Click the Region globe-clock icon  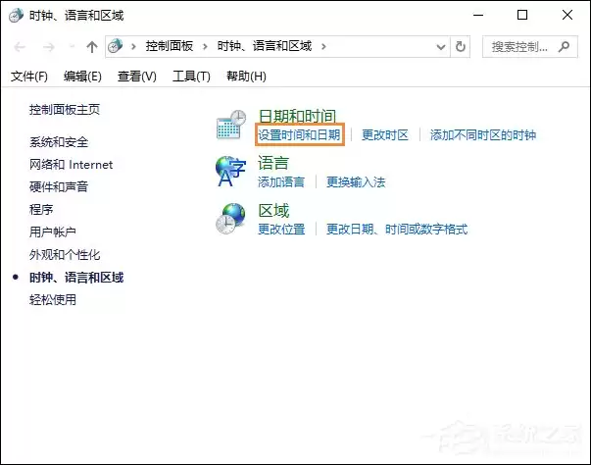[x=230, y=219]
